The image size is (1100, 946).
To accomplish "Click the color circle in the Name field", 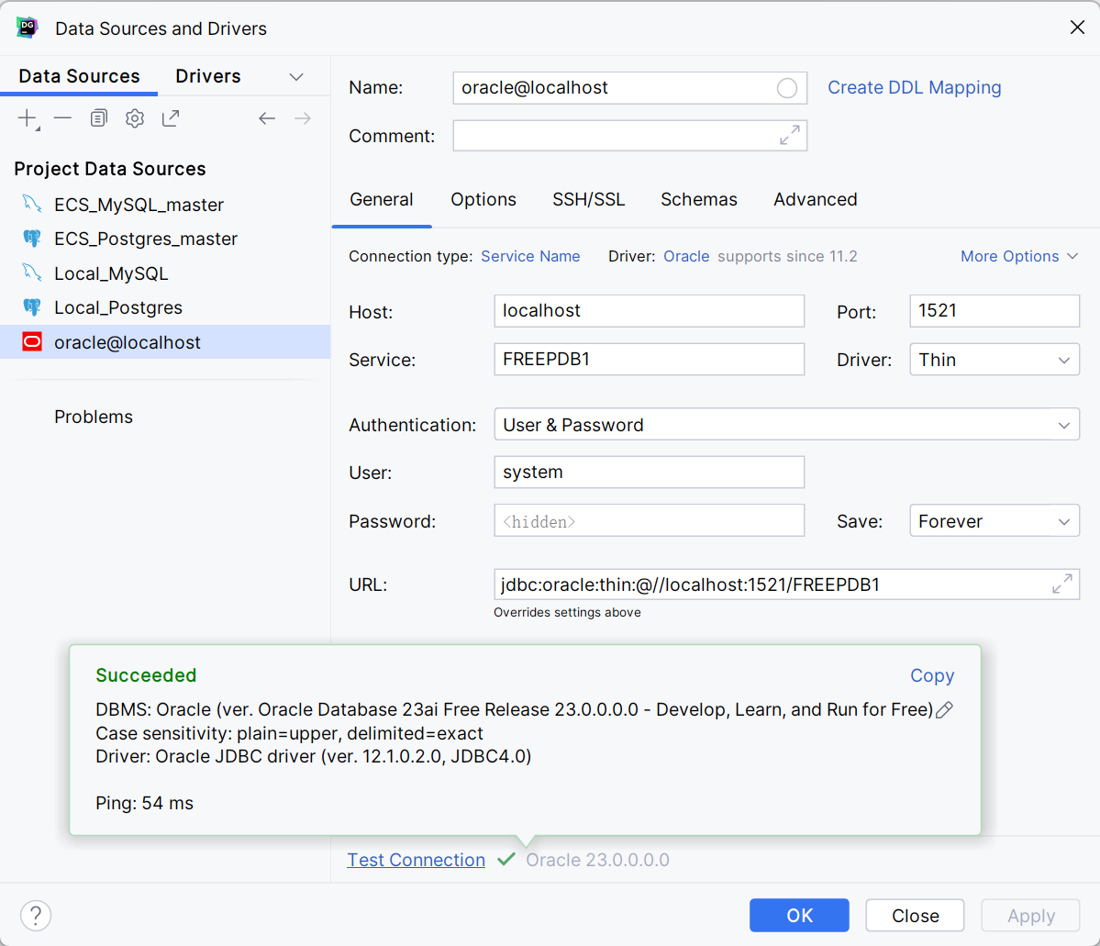I will point(787,88).
